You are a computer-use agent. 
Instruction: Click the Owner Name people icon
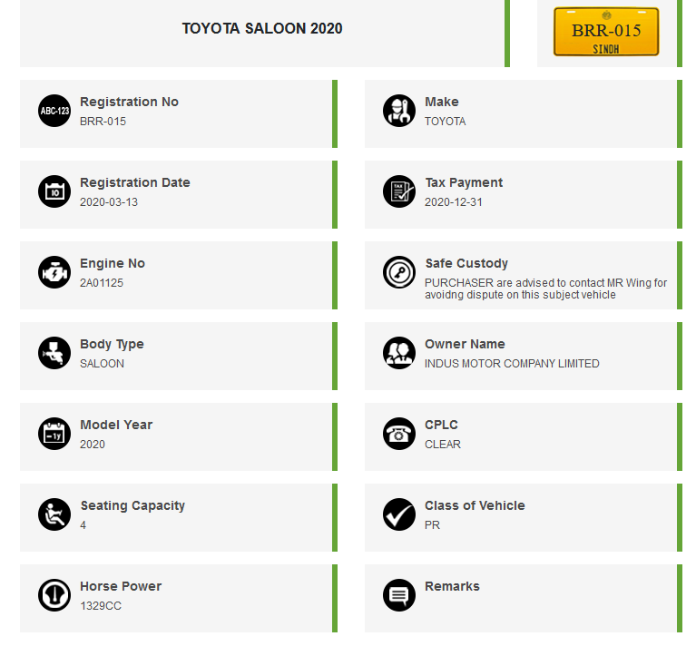pyautogui.click(x=399, y=353)
